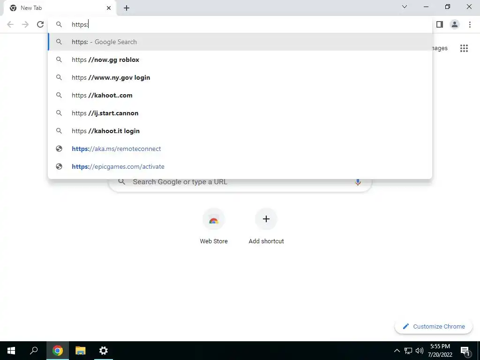
Task: Click search icon beside kahoot..com suggestion
Action: pyautogui.click(x=59, y=95)
